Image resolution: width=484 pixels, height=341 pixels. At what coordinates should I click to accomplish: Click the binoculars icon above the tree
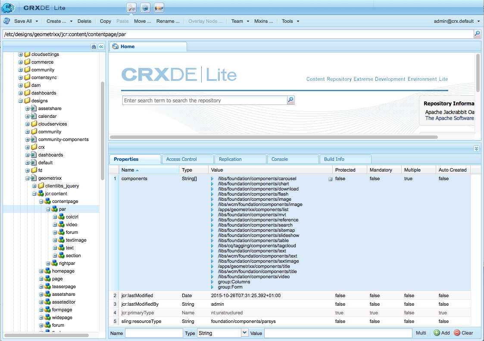(x=94, y=47)
